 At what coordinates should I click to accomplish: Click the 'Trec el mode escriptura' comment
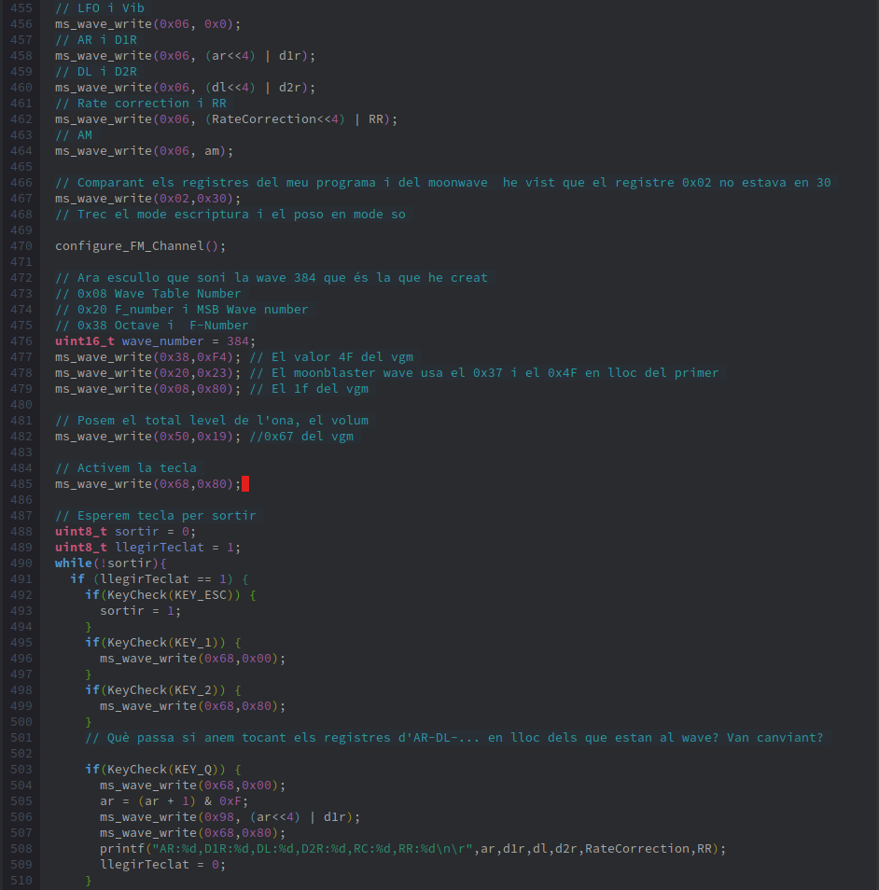[230, 215]
